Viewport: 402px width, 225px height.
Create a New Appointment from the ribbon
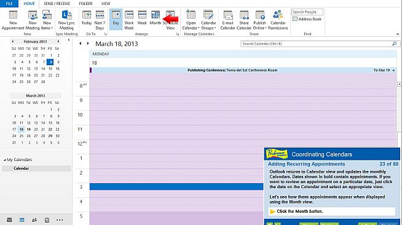click(x=13, y=20)
